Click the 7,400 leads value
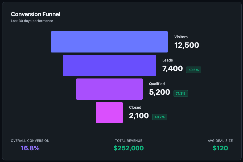 pyautogui.click(x=172, y=69)
